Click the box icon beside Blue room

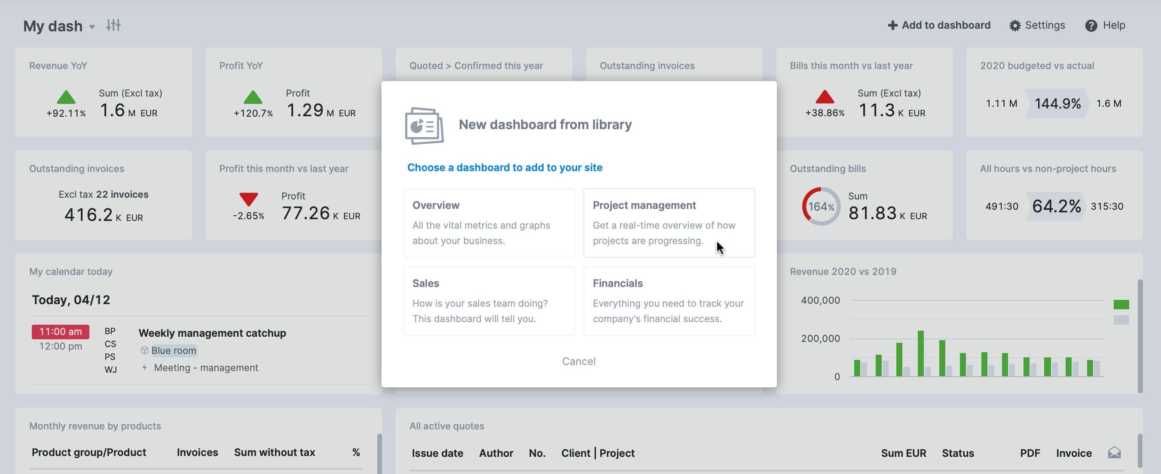(144, 350)
